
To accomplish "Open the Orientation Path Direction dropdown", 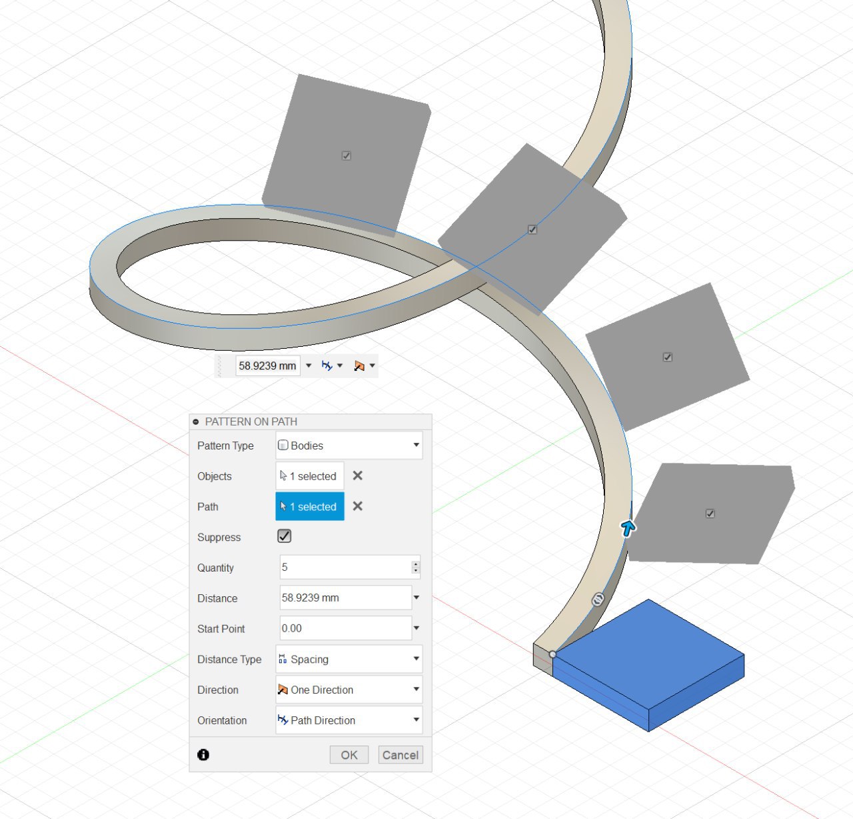I will (x=349, y=720).
